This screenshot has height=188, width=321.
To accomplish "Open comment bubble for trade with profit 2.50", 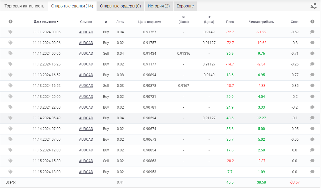I will tap(312, 150).
